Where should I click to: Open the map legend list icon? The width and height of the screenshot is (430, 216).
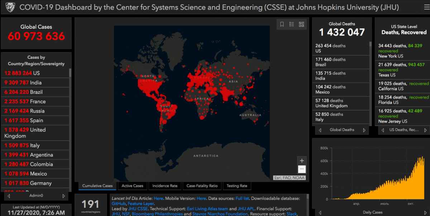tap(292, 24)
